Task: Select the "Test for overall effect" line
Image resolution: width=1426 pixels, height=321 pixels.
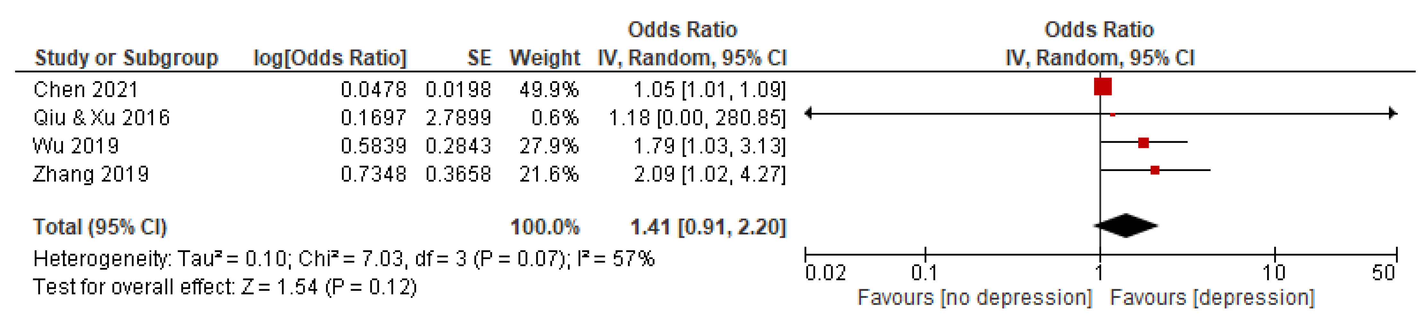Action: pyautogui.click(x=225, y=287)
